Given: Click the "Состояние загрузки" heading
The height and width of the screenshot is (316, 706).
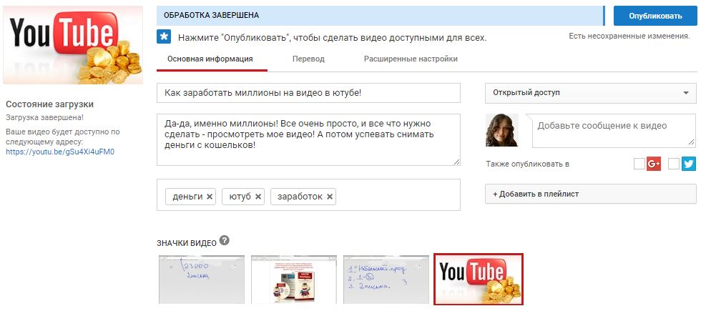Looking at the screenshot, I should point(50,104).
